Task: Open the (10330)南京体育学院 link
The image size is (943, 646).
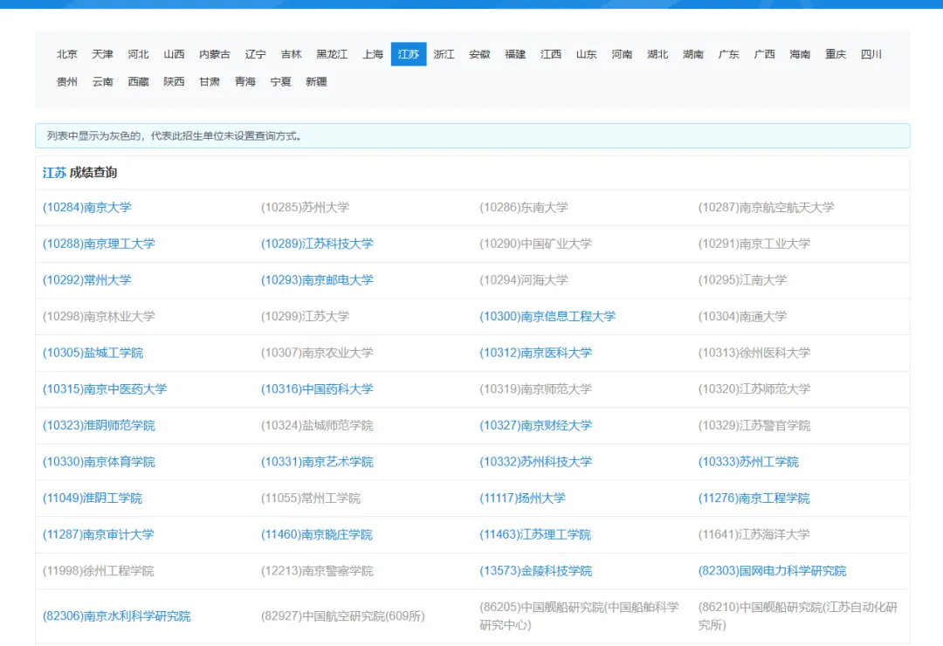Action: tap(99, 462)
